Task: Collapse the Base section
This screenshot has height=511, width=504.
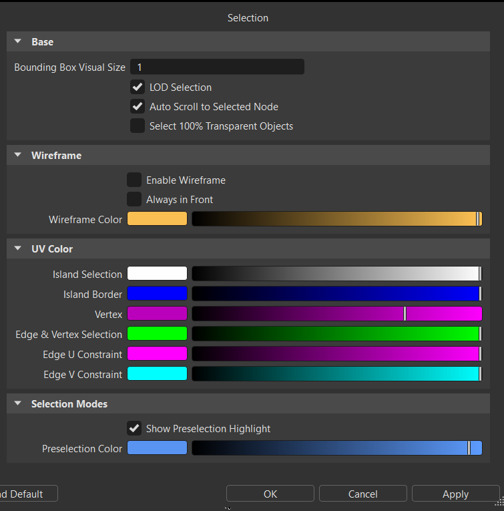Action: tap(18, 41)
